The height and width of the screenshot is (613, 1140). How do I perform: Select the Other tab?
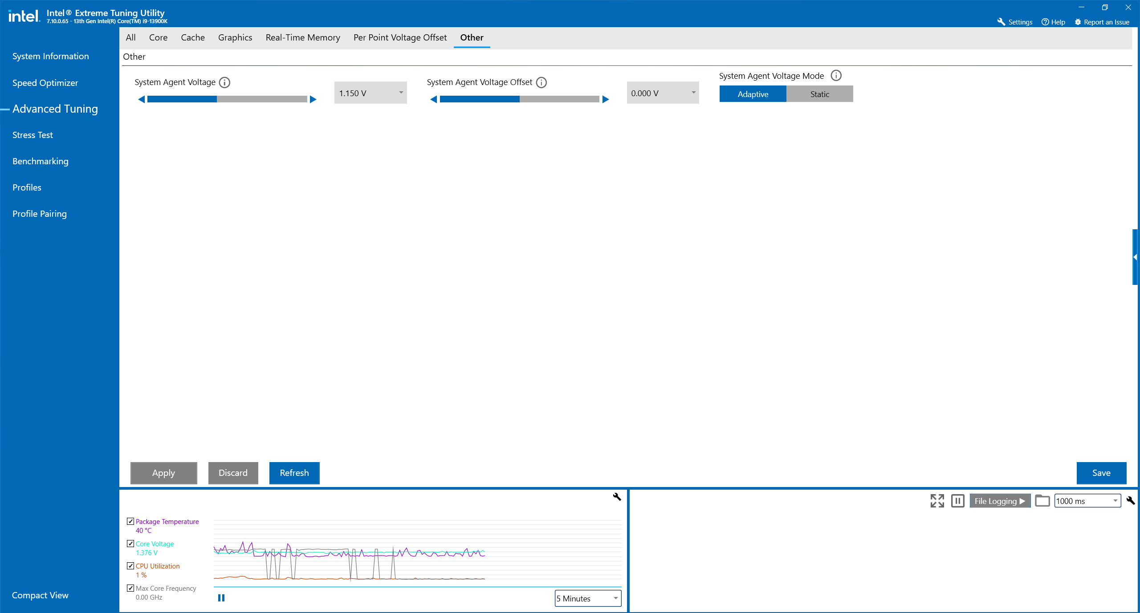coord(472,37)
